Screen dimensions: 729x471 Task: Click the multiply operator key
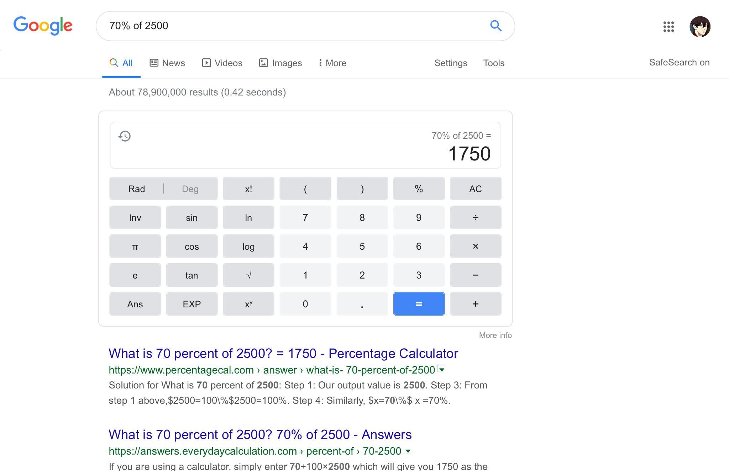tap(476, 246)
